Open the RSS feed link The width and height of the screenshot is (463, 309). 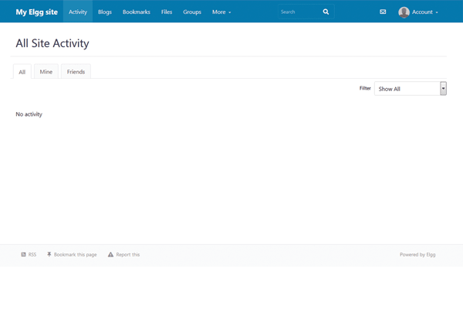tap(29, 254)
